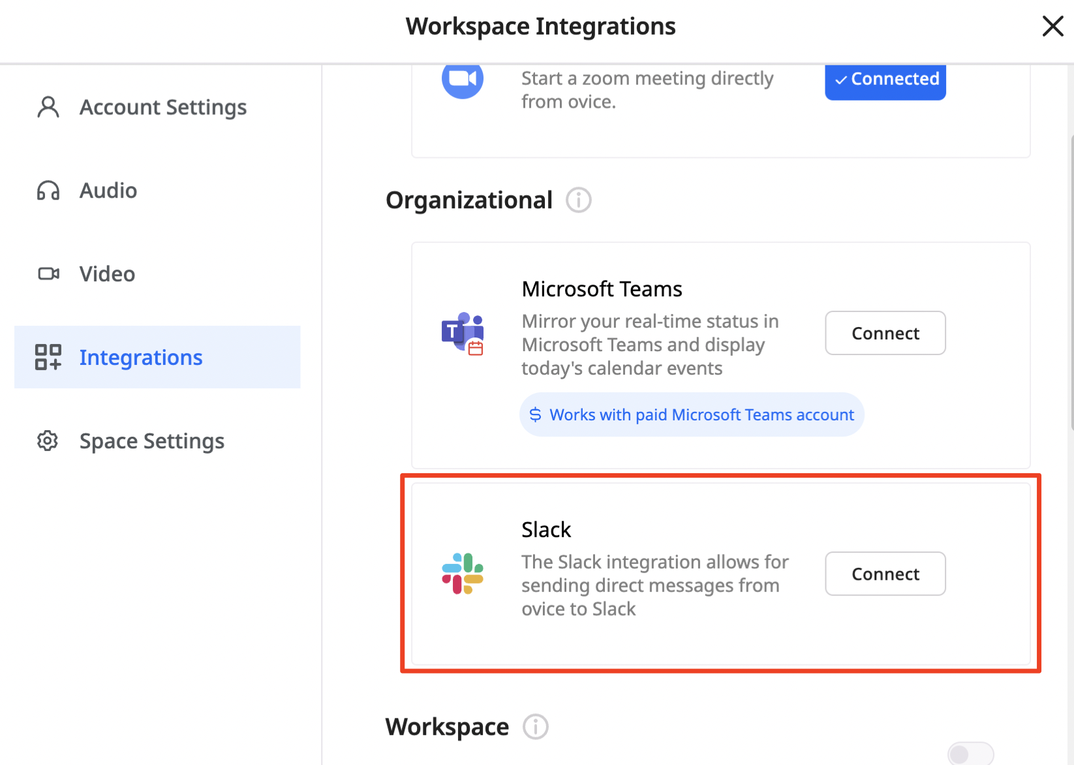Click the Space Settings gear icon
Image resolution: width=1074 pixels, height=765 pixels.
[x=48, y=441]
